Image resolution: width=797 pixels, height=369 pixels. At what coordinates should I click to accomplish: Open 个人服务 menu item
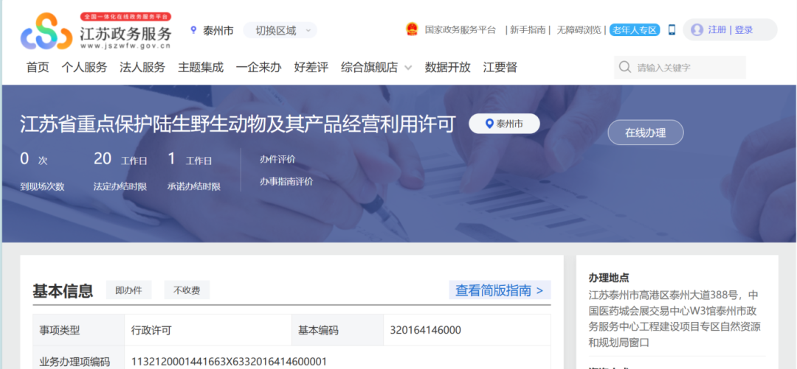84,68
